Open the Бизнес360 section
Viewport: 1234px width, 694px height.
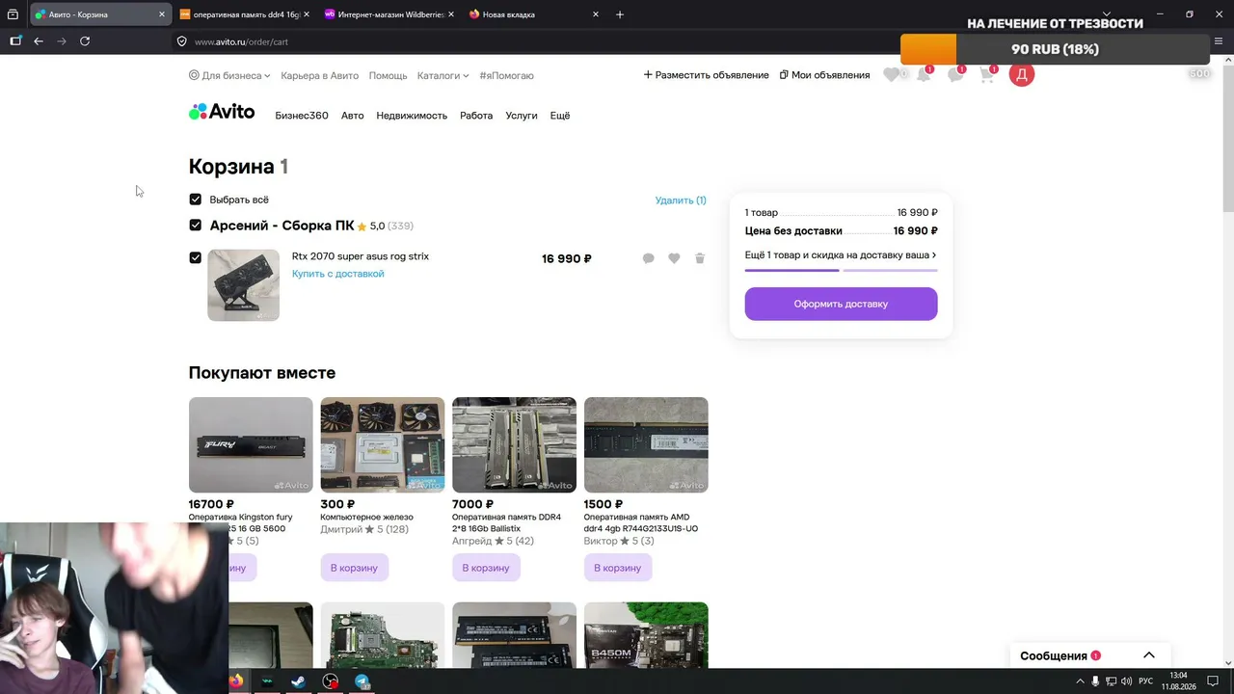click(302, 116)
